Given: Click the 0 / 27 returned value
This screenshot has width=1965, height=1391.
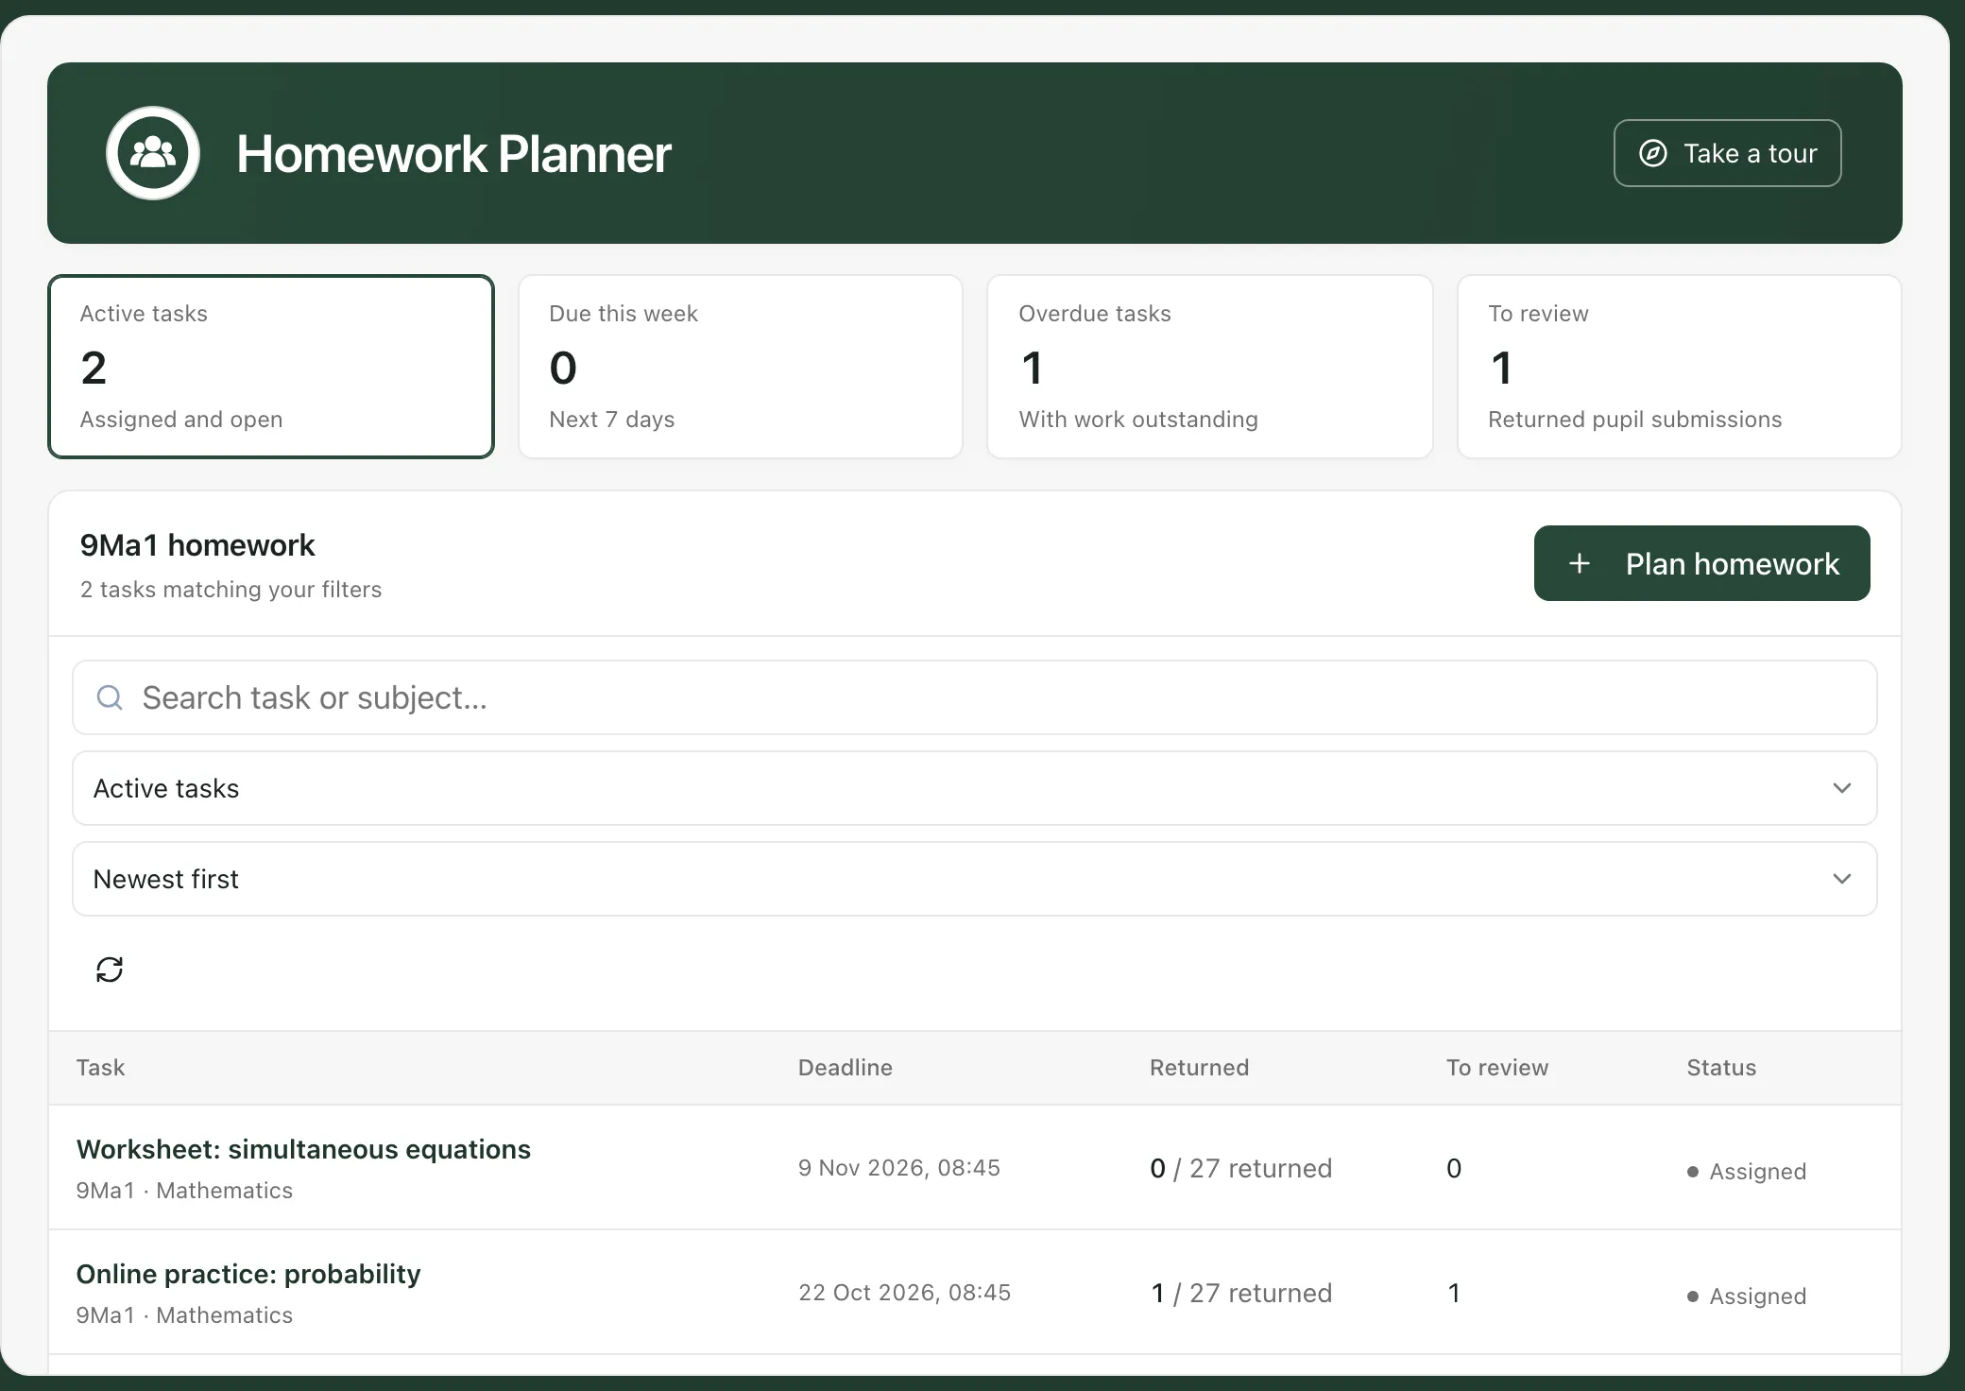Looking at the screenshot, I should pyautogui.click(x=1240, y=1169).
